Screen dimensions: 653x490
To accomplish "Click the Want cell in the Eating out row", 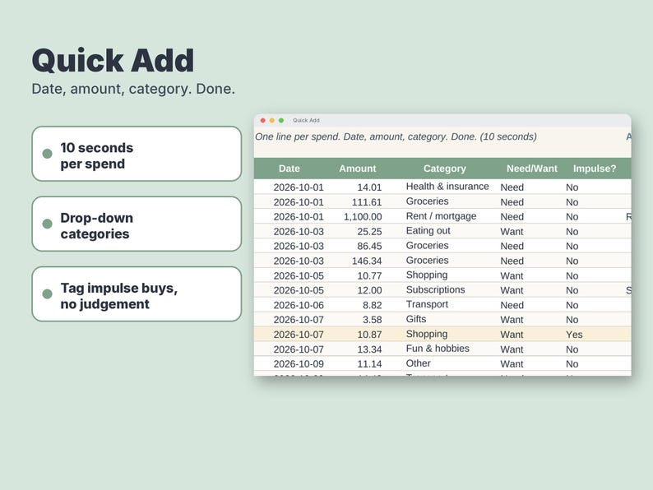I will coord(512,232).
